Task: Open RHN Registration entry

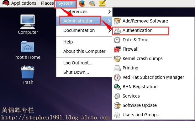Action: 154,87
